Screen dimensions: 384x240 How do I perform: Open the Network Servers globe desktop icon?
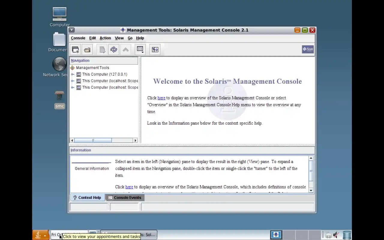pos(59,64)
